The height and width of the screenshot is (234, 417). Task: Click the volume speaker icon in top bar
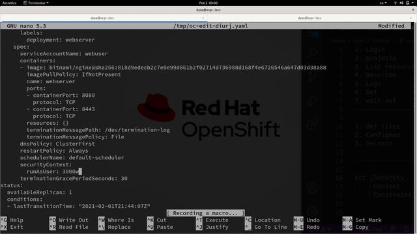401,3
